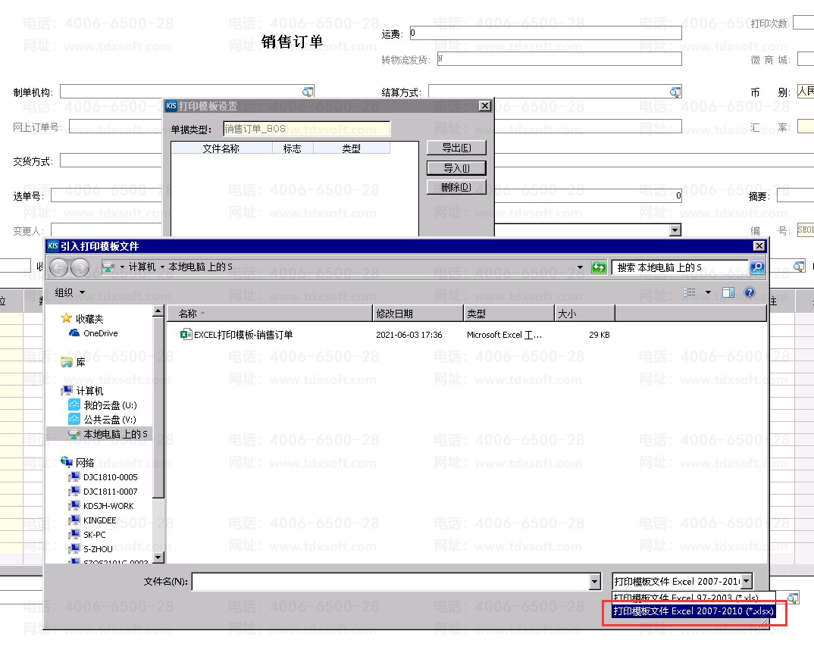
Task: Expand the file type filter dropdown
Action: coord(747,582)
